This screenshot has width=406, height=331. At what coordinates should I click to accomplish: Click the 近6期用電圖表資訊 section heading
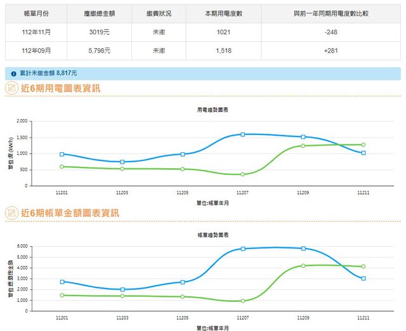click(x=60, y=88)
